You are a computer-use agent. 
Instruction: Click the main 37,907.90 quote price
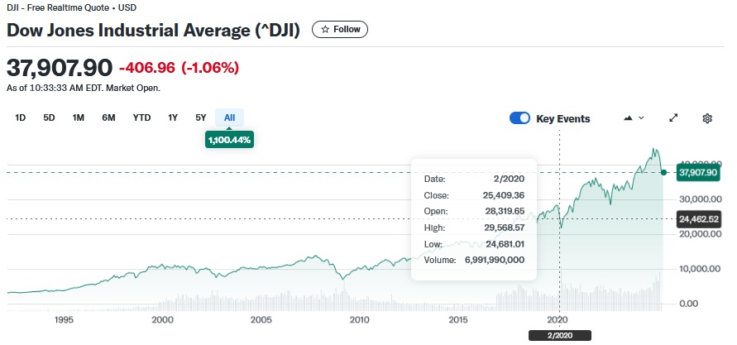pos(60,68)
